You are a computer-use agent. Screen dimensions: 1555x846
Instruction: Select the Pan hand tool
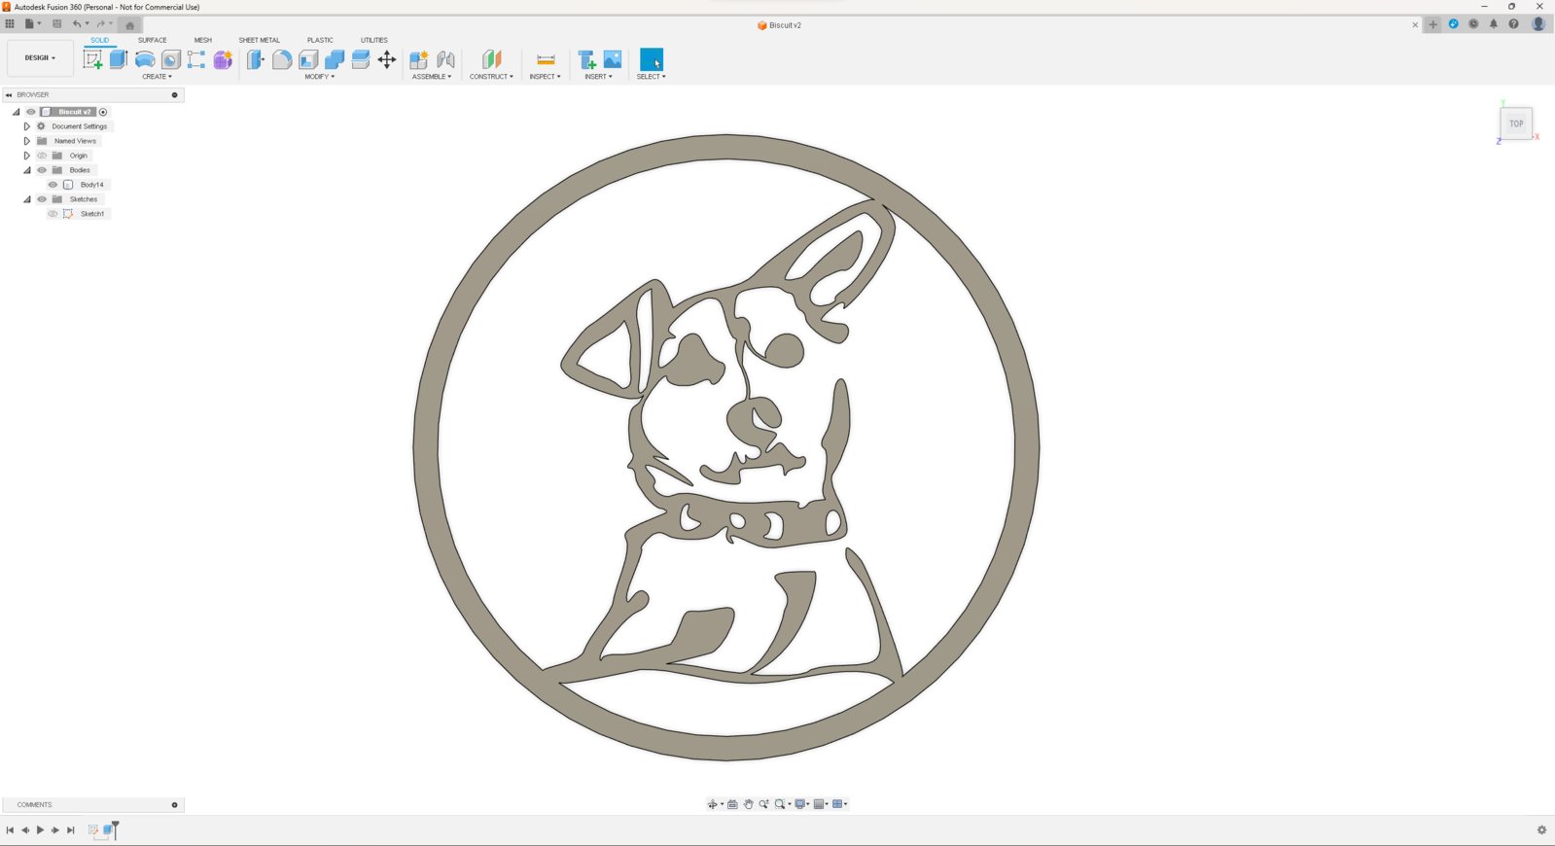(748, 804)
